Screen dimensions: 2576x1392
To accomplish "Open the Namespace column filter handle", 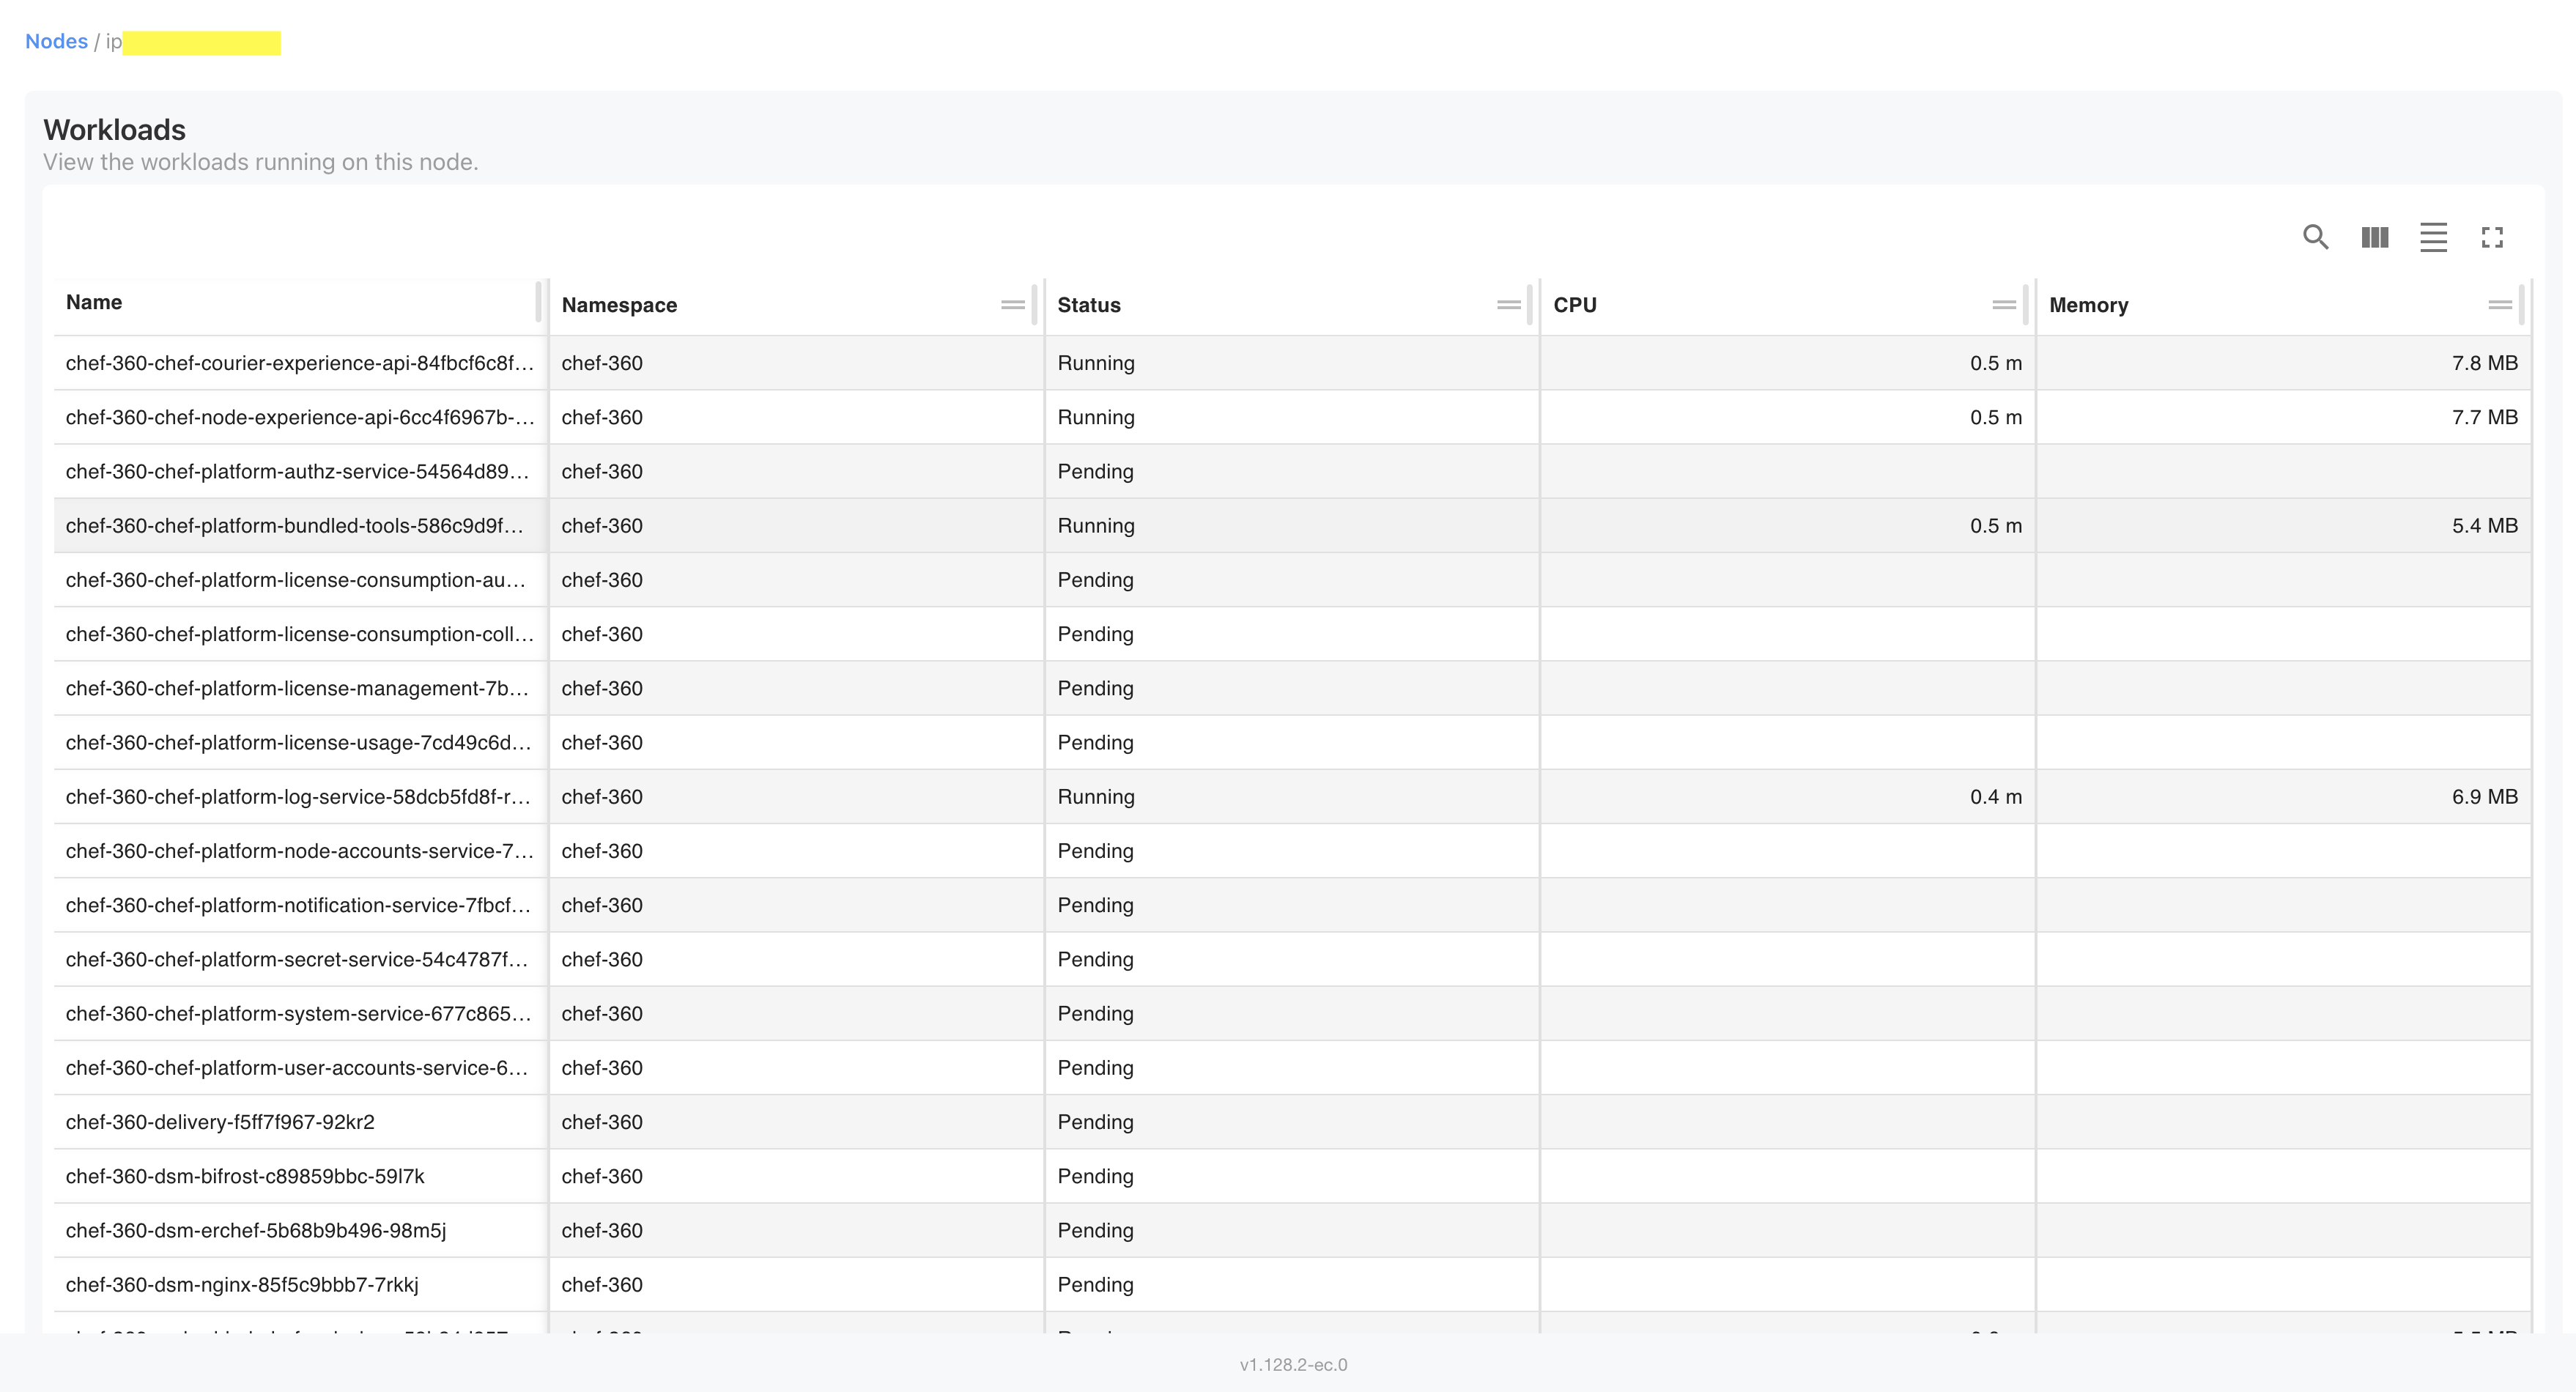I will (1012, 304).
